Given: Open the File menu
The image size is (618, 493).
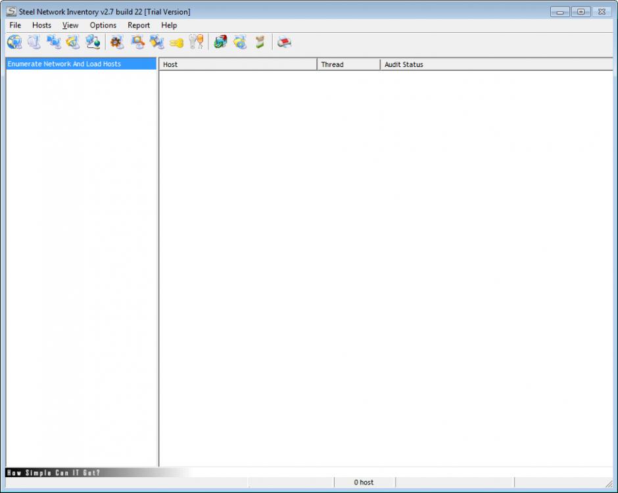Looking at the screenshot, I should click(x=15, y=25).
